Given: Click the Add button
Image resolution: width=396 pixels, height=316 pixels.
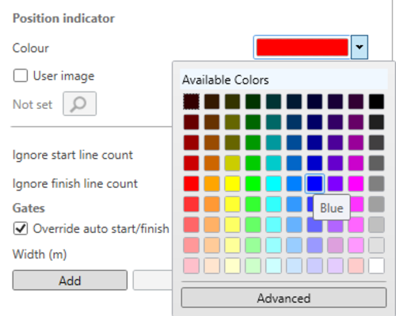Looking at the screenshot, I should [70, 280].
